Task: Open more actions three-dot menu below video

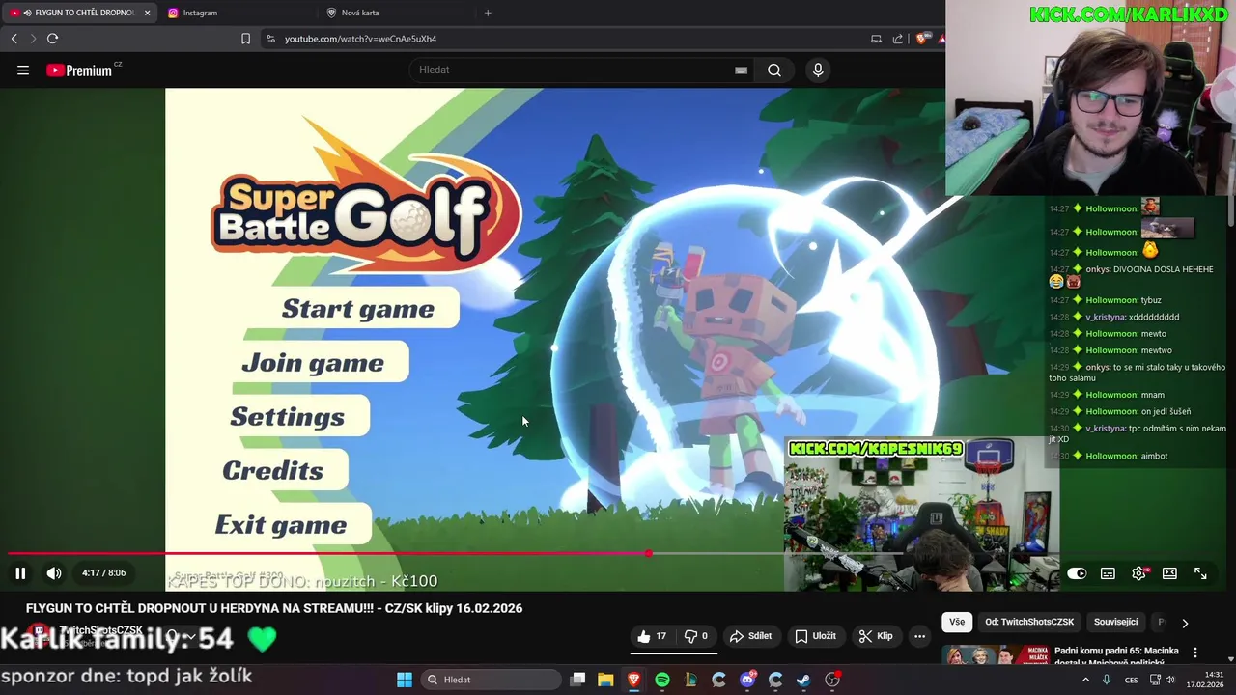Action: coord(919,636)
